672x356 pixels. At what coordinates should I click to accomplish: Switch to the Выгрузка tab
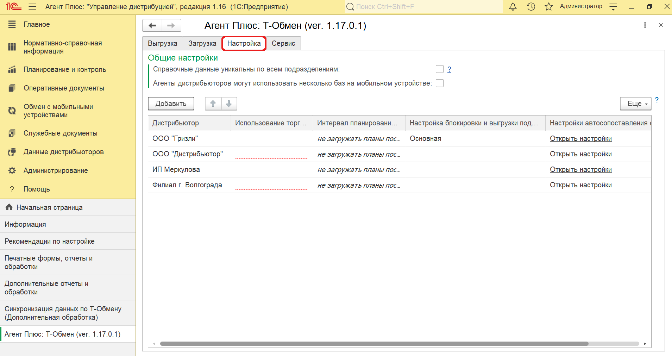(x=163, y=43)
